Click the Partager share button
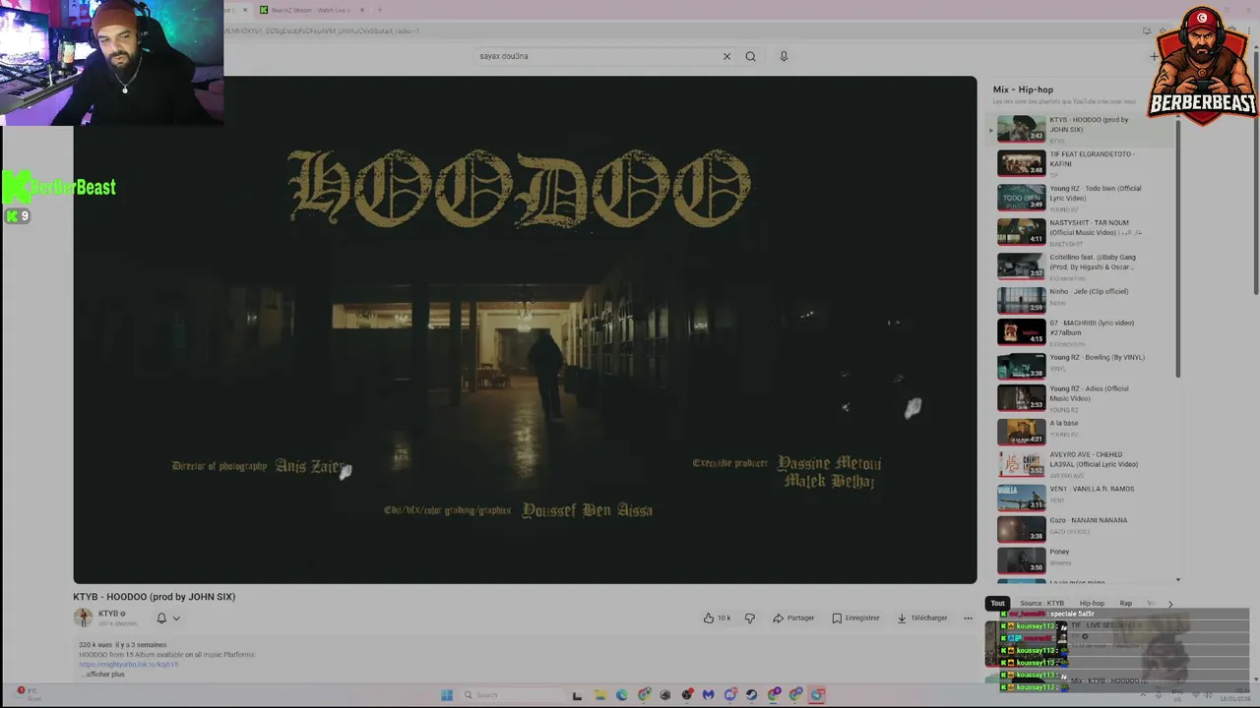Image resolution: width=1260 pixels, height=708 pixels. point(793,618)
